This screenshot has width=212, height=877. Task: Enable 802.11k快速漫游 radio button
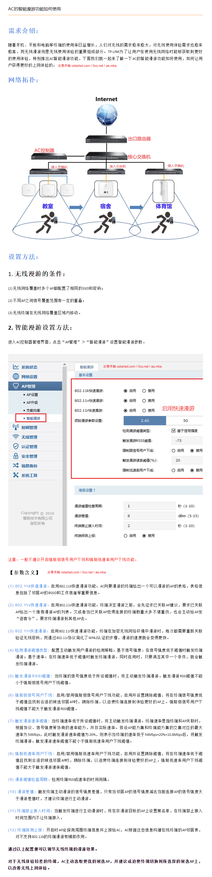[x=125, y=390]
